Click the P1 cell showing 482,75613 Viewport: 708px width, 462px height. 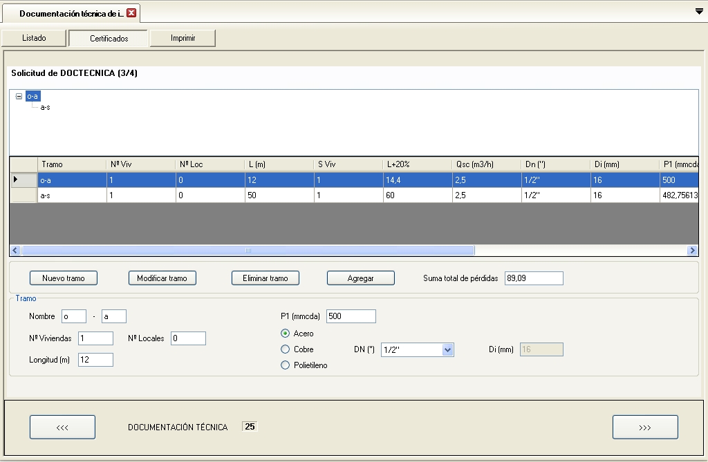679,195
